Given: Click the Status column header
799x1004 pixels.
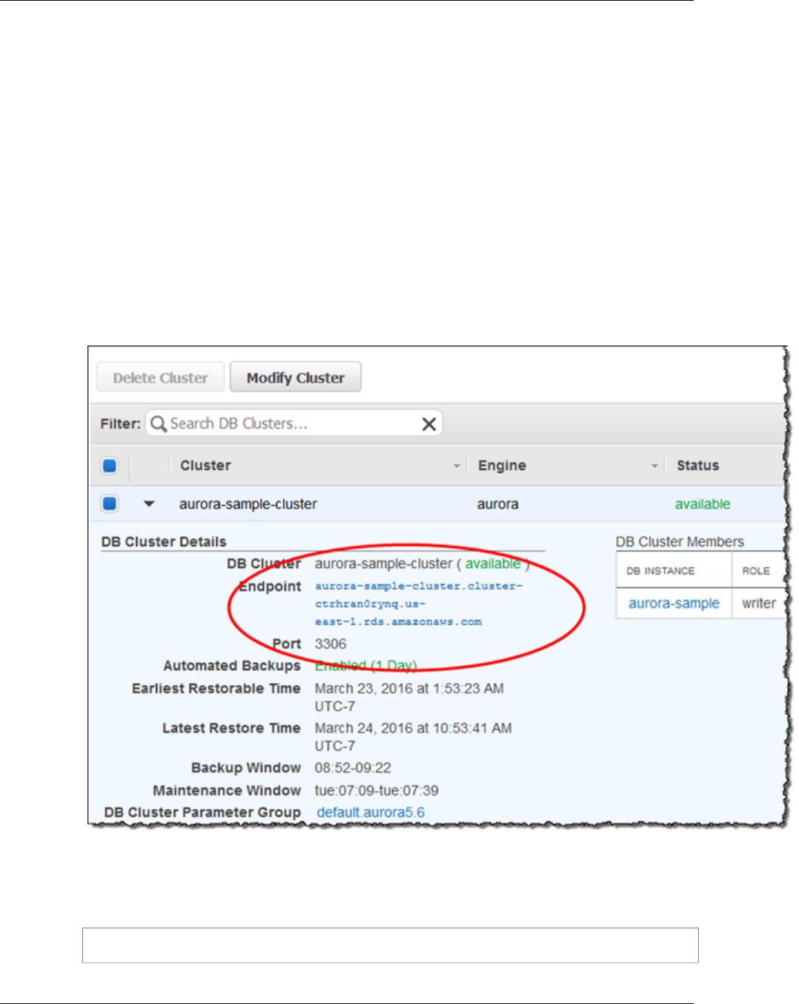Looking at the screenshot, I should [x=697, y=466].
